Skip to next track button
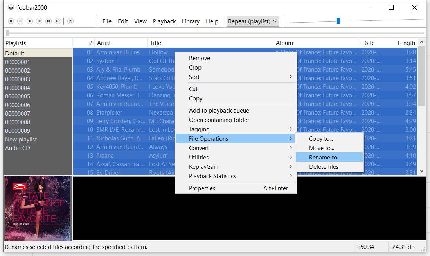 coord(49,21)
